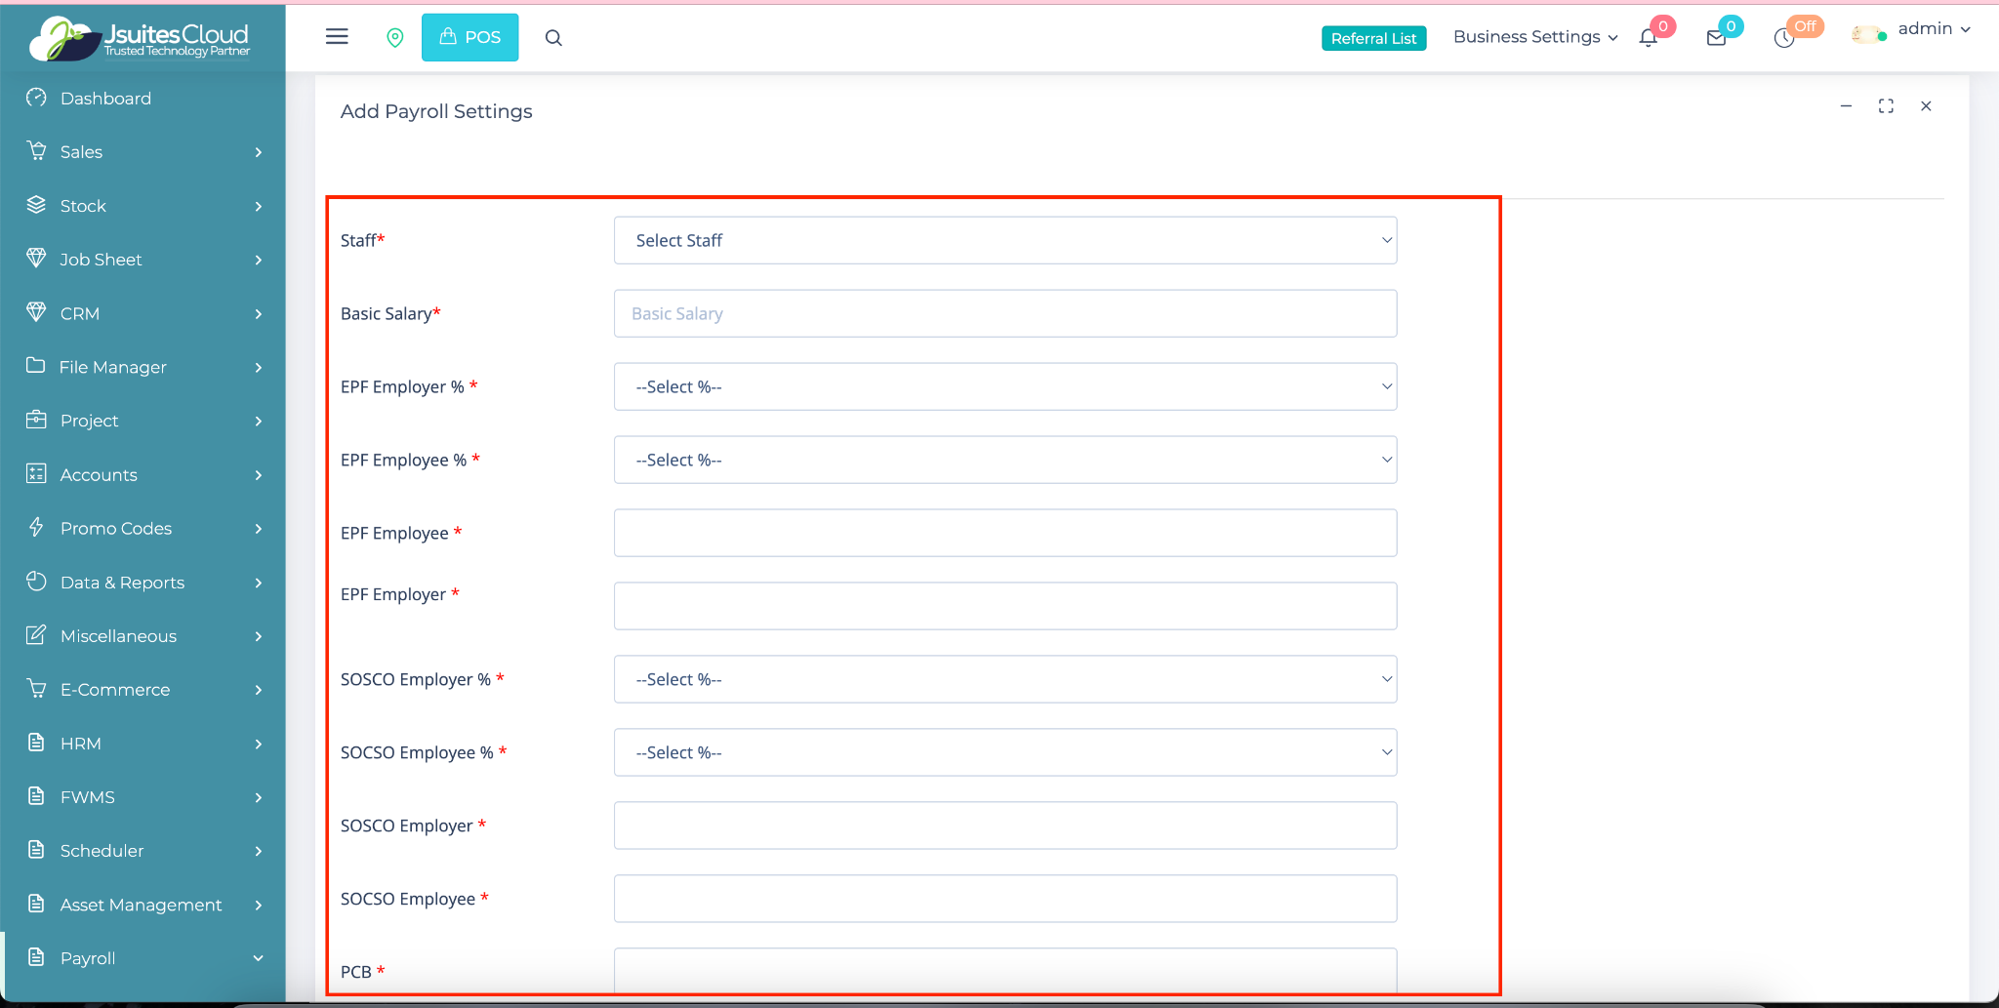
Task: Open the search magnifier icon
Action: coord(553,38)
